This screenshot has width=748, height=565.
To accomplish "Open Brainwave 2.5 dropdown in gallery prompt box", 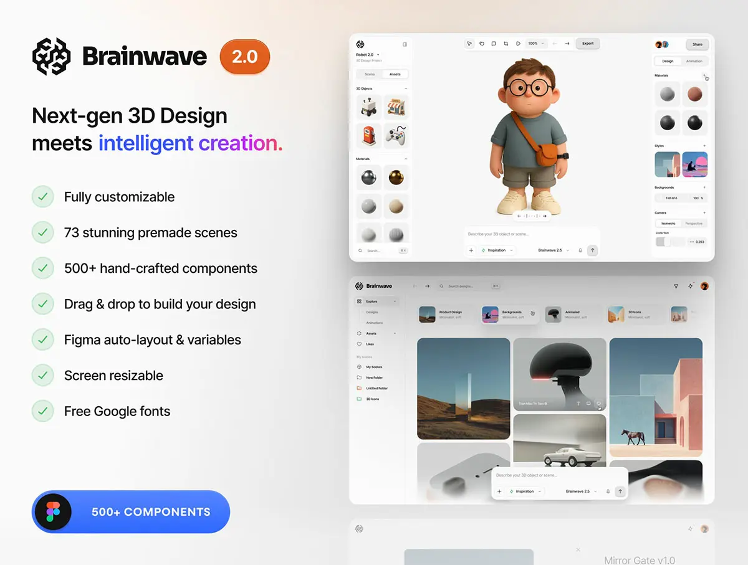I will pos(582,491).
